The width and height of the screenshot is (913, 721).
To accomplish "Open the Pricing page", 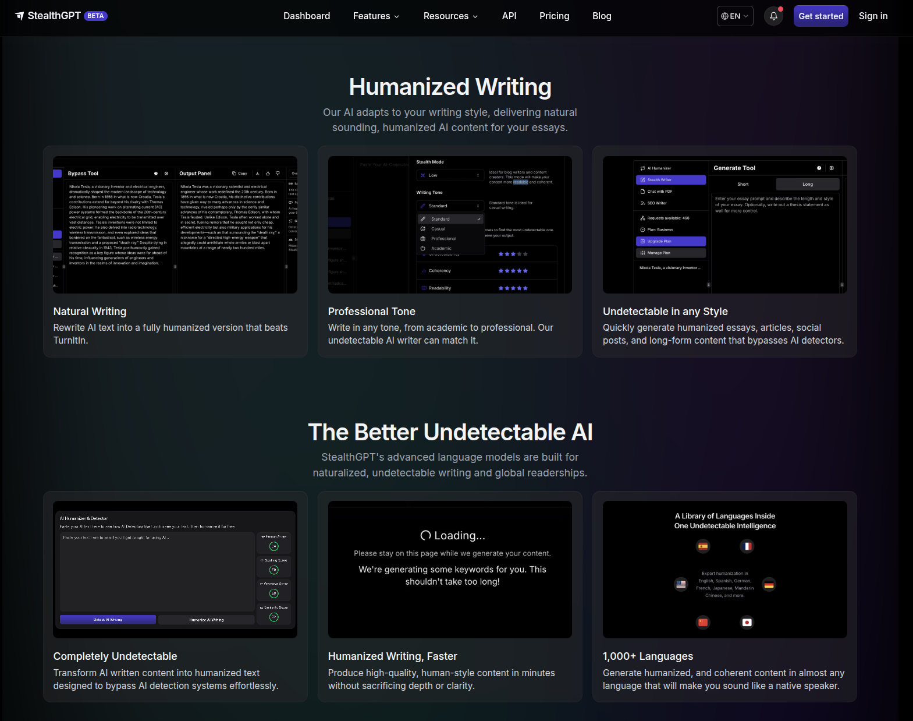I will click(555, 16).
